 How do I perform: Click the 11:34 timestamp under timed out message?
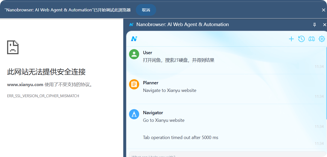(x=319, y=144)
